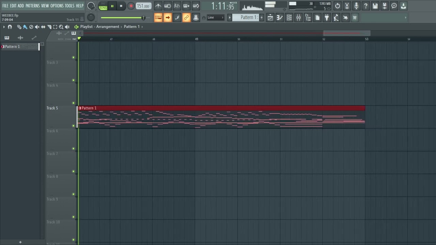
Task: Open the playlist menu arrow
Action: pyautogui.click(x=4, y=27)
